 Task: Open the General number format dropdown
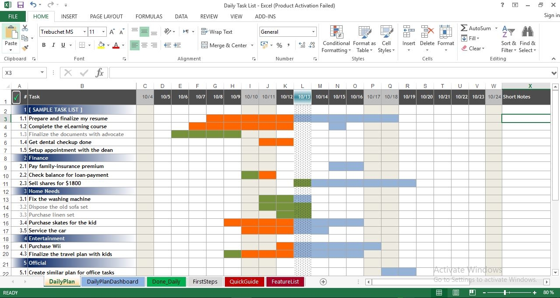(x=313, y=32)
